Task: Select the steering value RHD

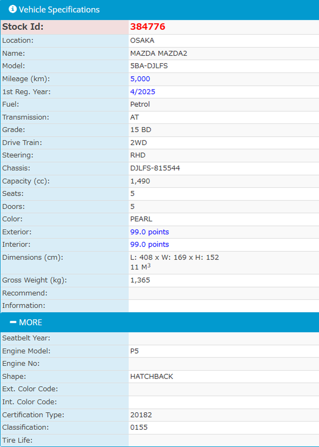Action: [x=138, y=155]
